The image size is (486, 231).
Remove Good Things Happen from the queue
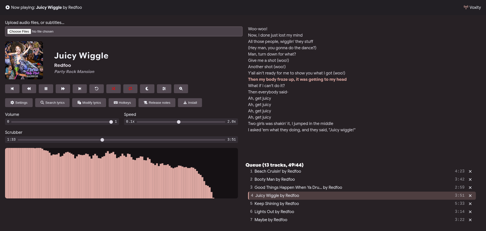coord(470,188)
